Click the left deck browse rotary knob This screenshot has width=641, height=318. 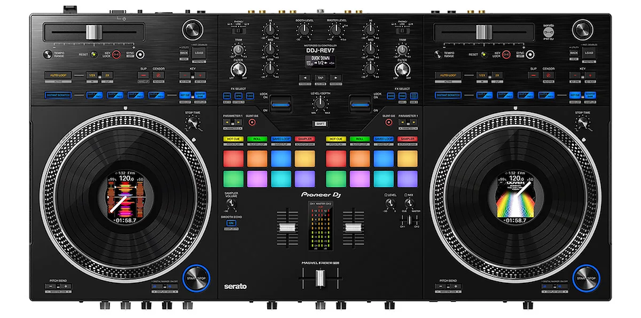pyautogui.click(x=193, y=29)
